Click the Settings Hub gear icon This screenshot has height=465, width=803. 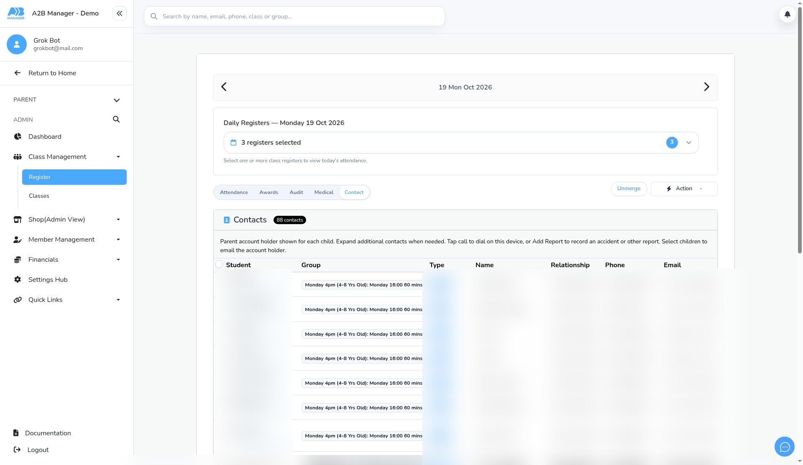tap(18, 279)
